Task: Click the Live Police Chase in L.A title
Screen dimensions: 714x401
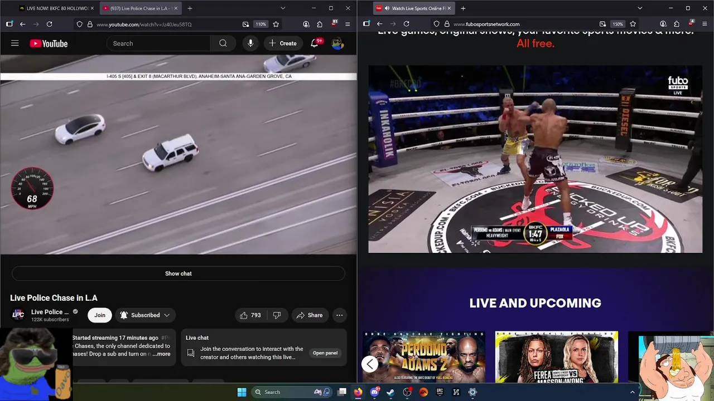Action: coord(54,298)
